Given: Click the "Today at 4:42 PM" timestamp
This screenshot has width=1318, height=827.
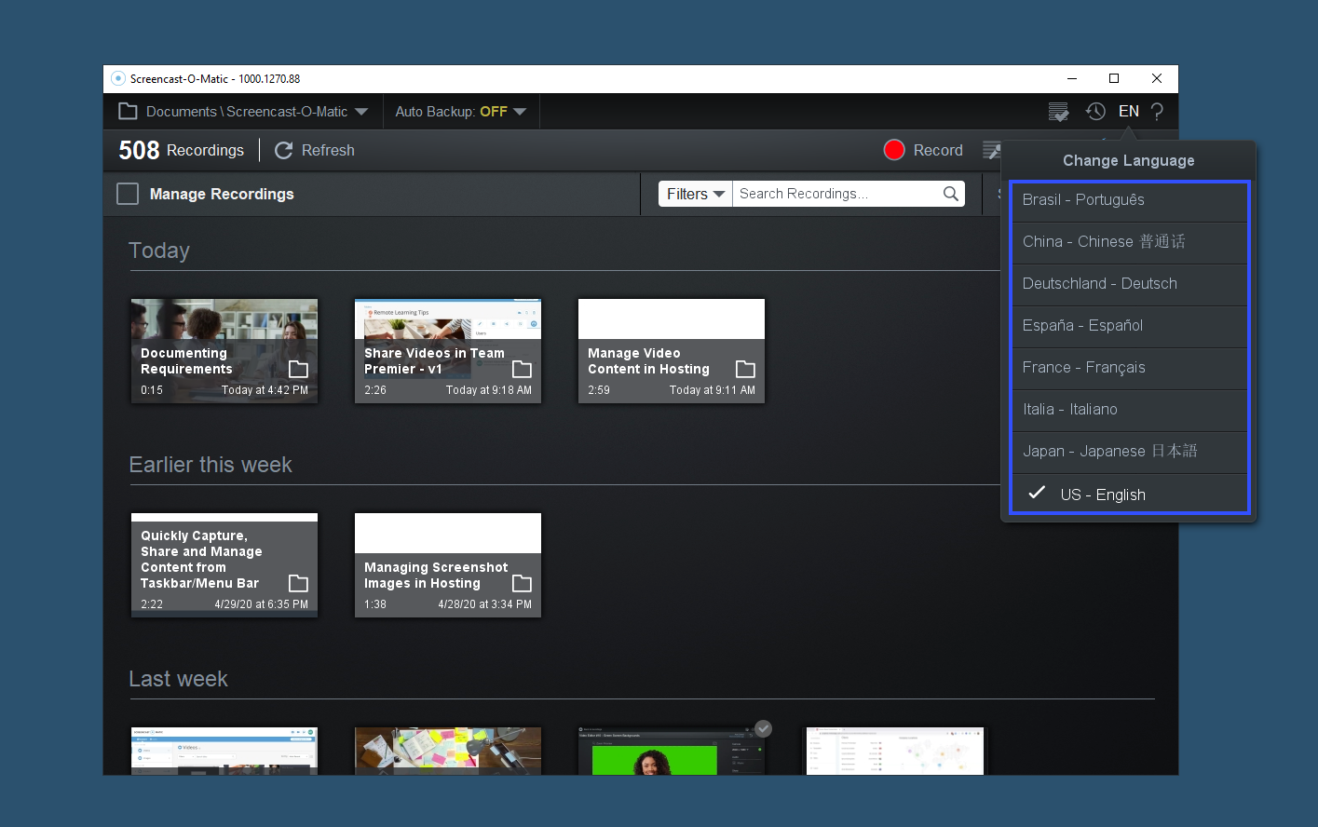Looking at the screenshot, I should pos(265,390).
